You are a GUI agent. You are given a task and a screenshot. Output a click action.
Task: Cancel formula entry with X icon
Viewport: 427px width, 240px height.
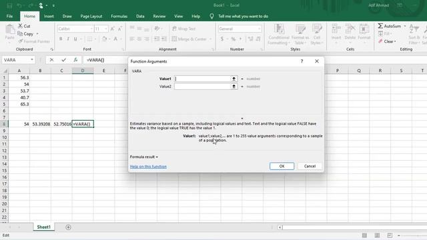point(51,60)
